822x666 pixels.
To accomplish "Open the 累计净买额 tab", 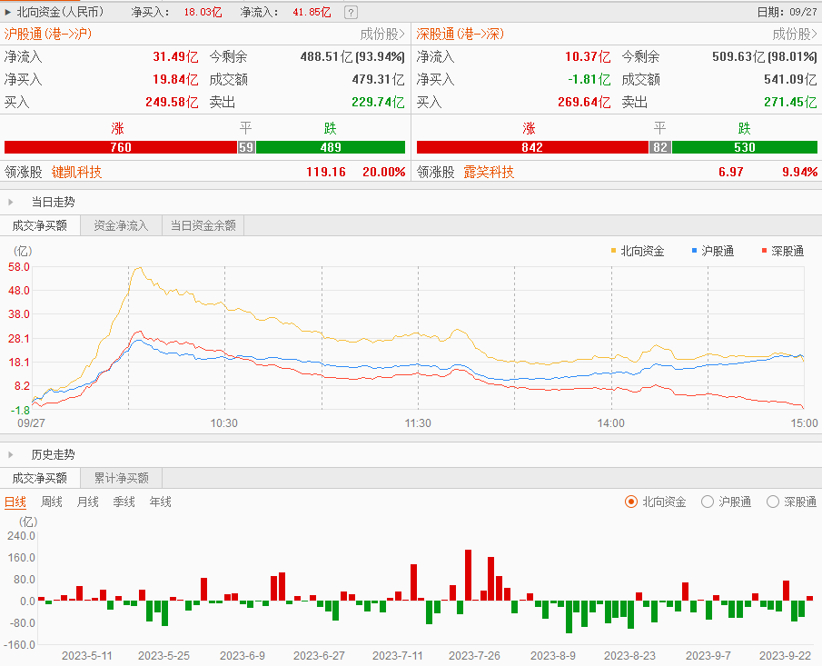I will click(121, 478).
